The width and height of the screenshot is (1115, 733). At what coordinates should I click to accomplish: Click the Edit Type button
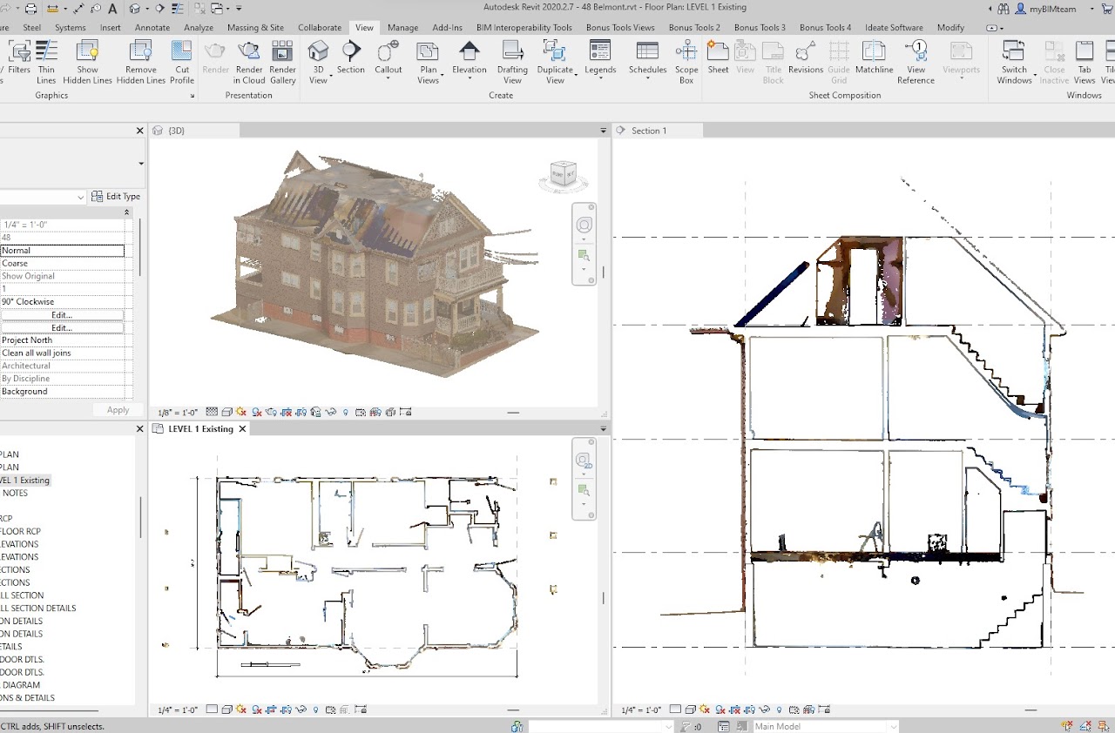click(116, 197)
